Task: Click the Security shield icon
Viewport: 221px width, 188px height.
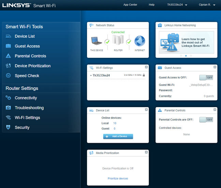Action: tap(8, 127)
